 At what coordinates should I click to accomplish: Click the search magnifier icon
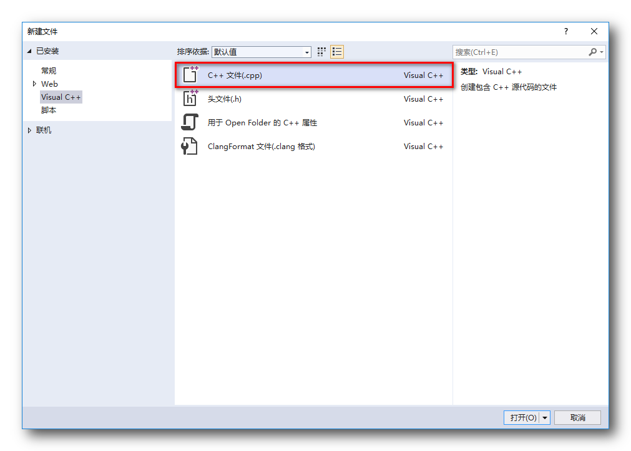click(592, 52)
